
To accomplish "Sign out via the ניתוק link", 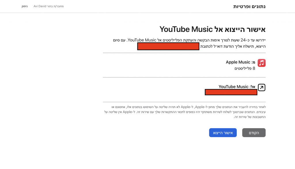I will (24, 6).
